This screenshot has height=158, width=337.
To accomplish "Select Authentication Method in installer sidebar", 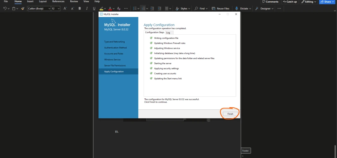I will (115, 48).
